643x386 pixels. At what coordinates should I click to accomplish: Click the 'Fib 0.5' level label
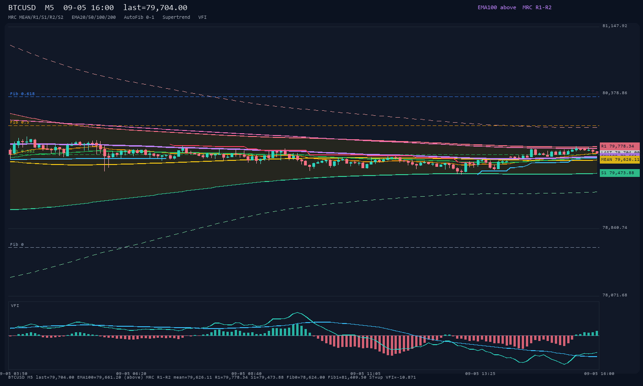(x=20, y=122)
